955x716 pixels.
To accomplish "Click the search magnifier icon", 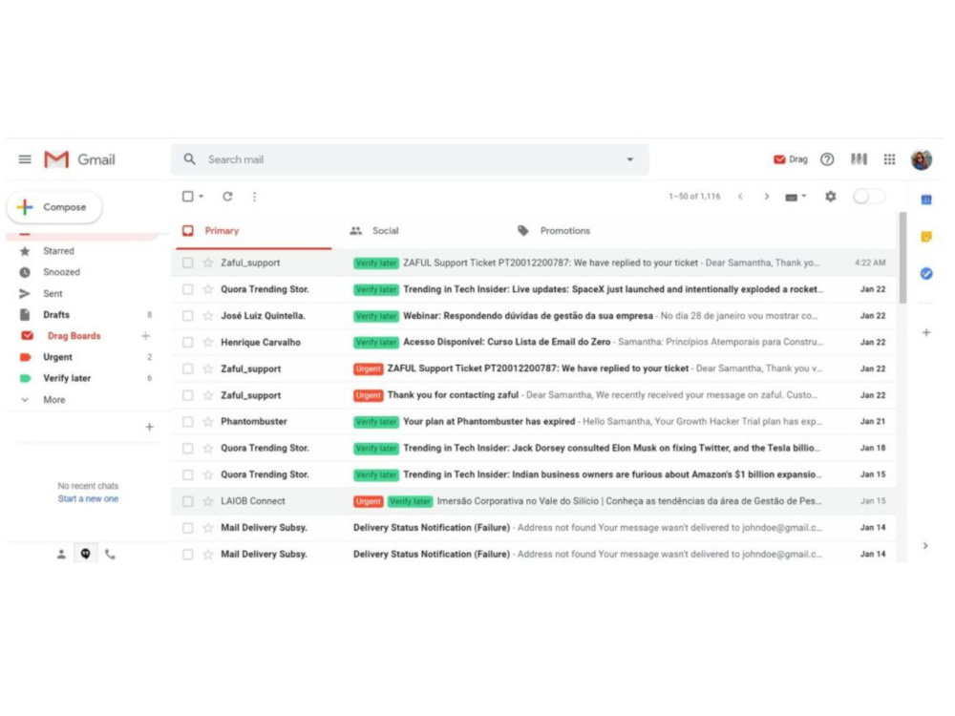I will coord(190,159).
